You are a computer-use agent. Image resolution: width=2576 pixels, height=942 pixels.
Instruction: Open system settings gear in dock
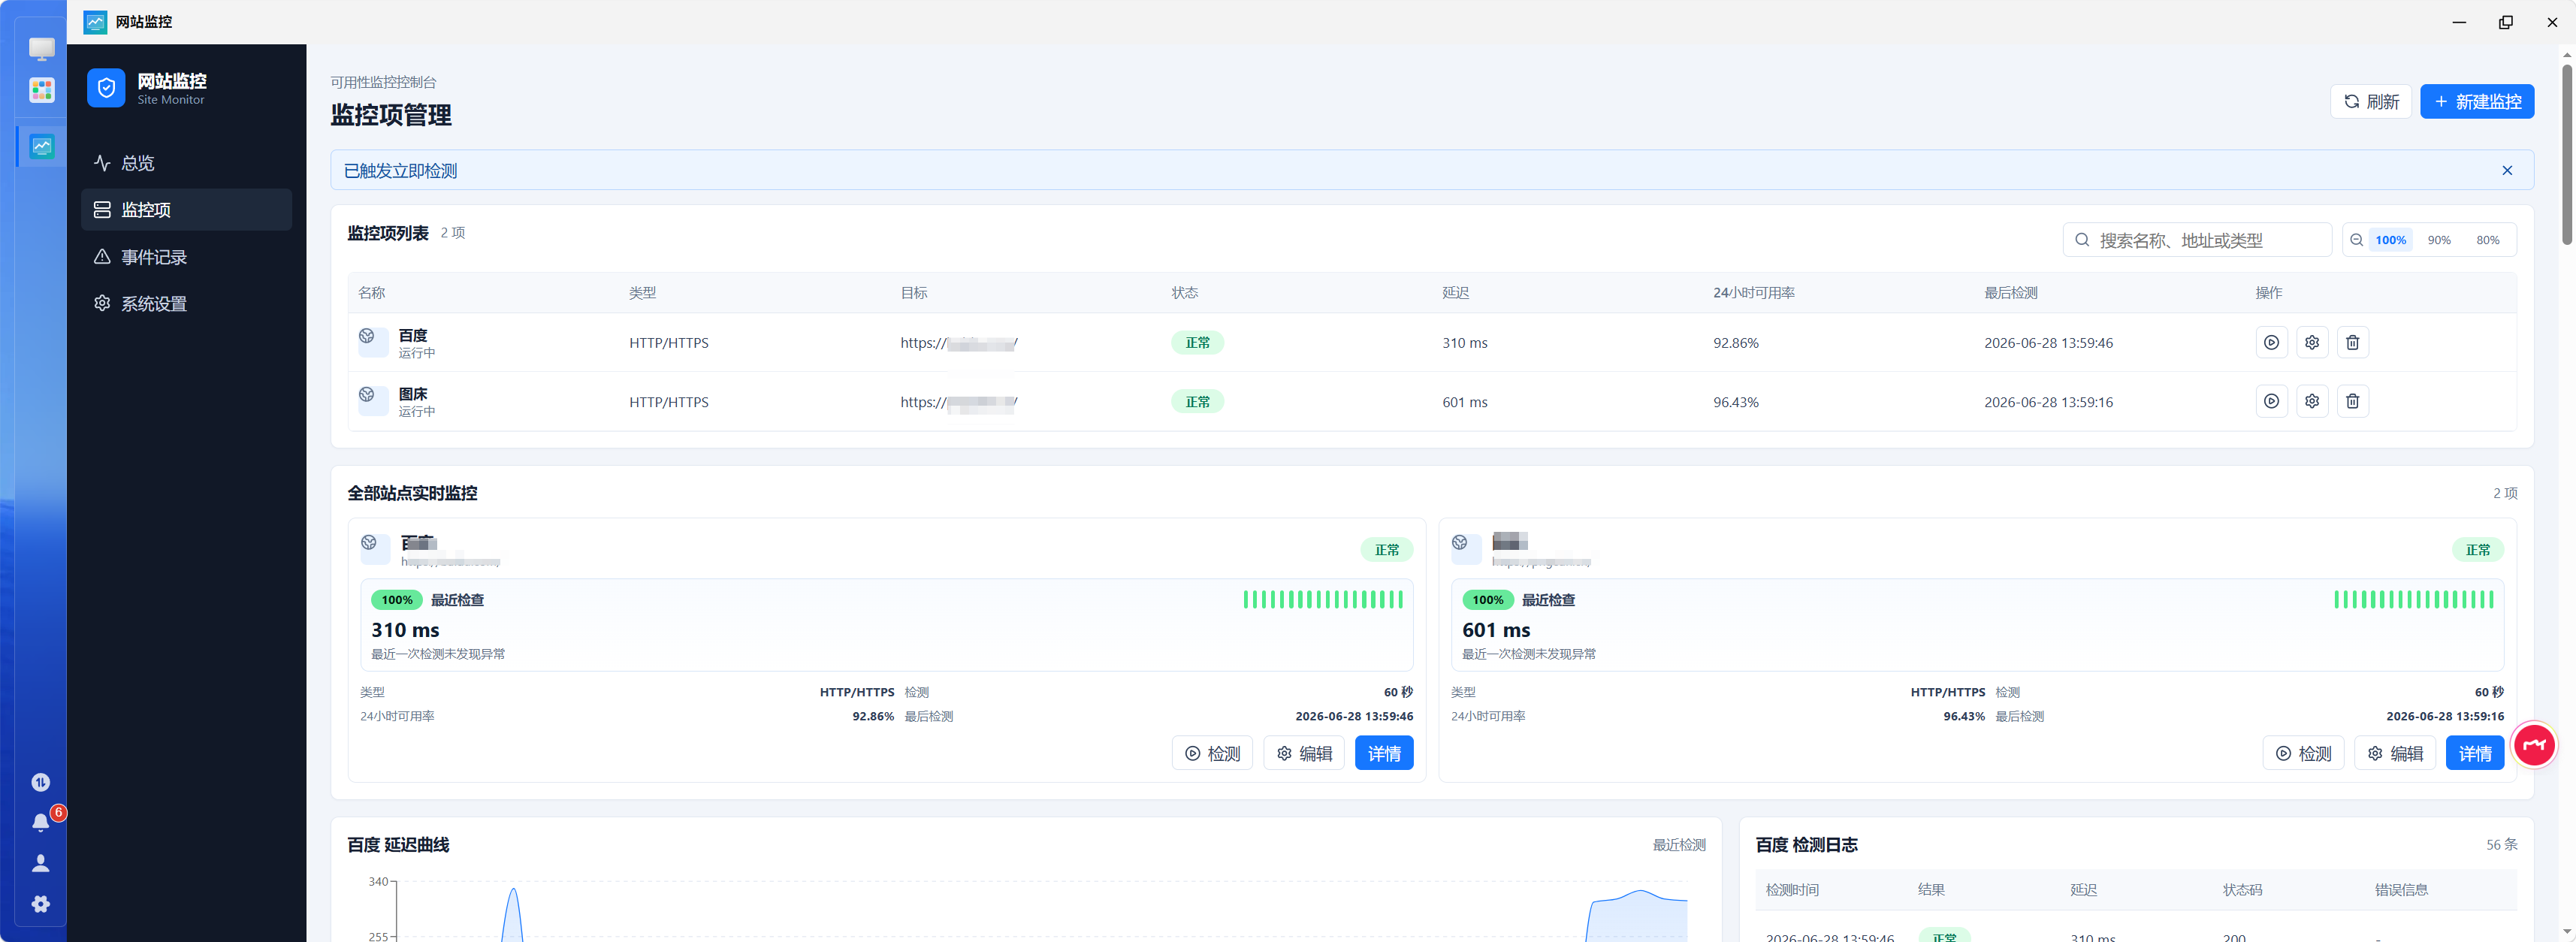coord(41,904)
